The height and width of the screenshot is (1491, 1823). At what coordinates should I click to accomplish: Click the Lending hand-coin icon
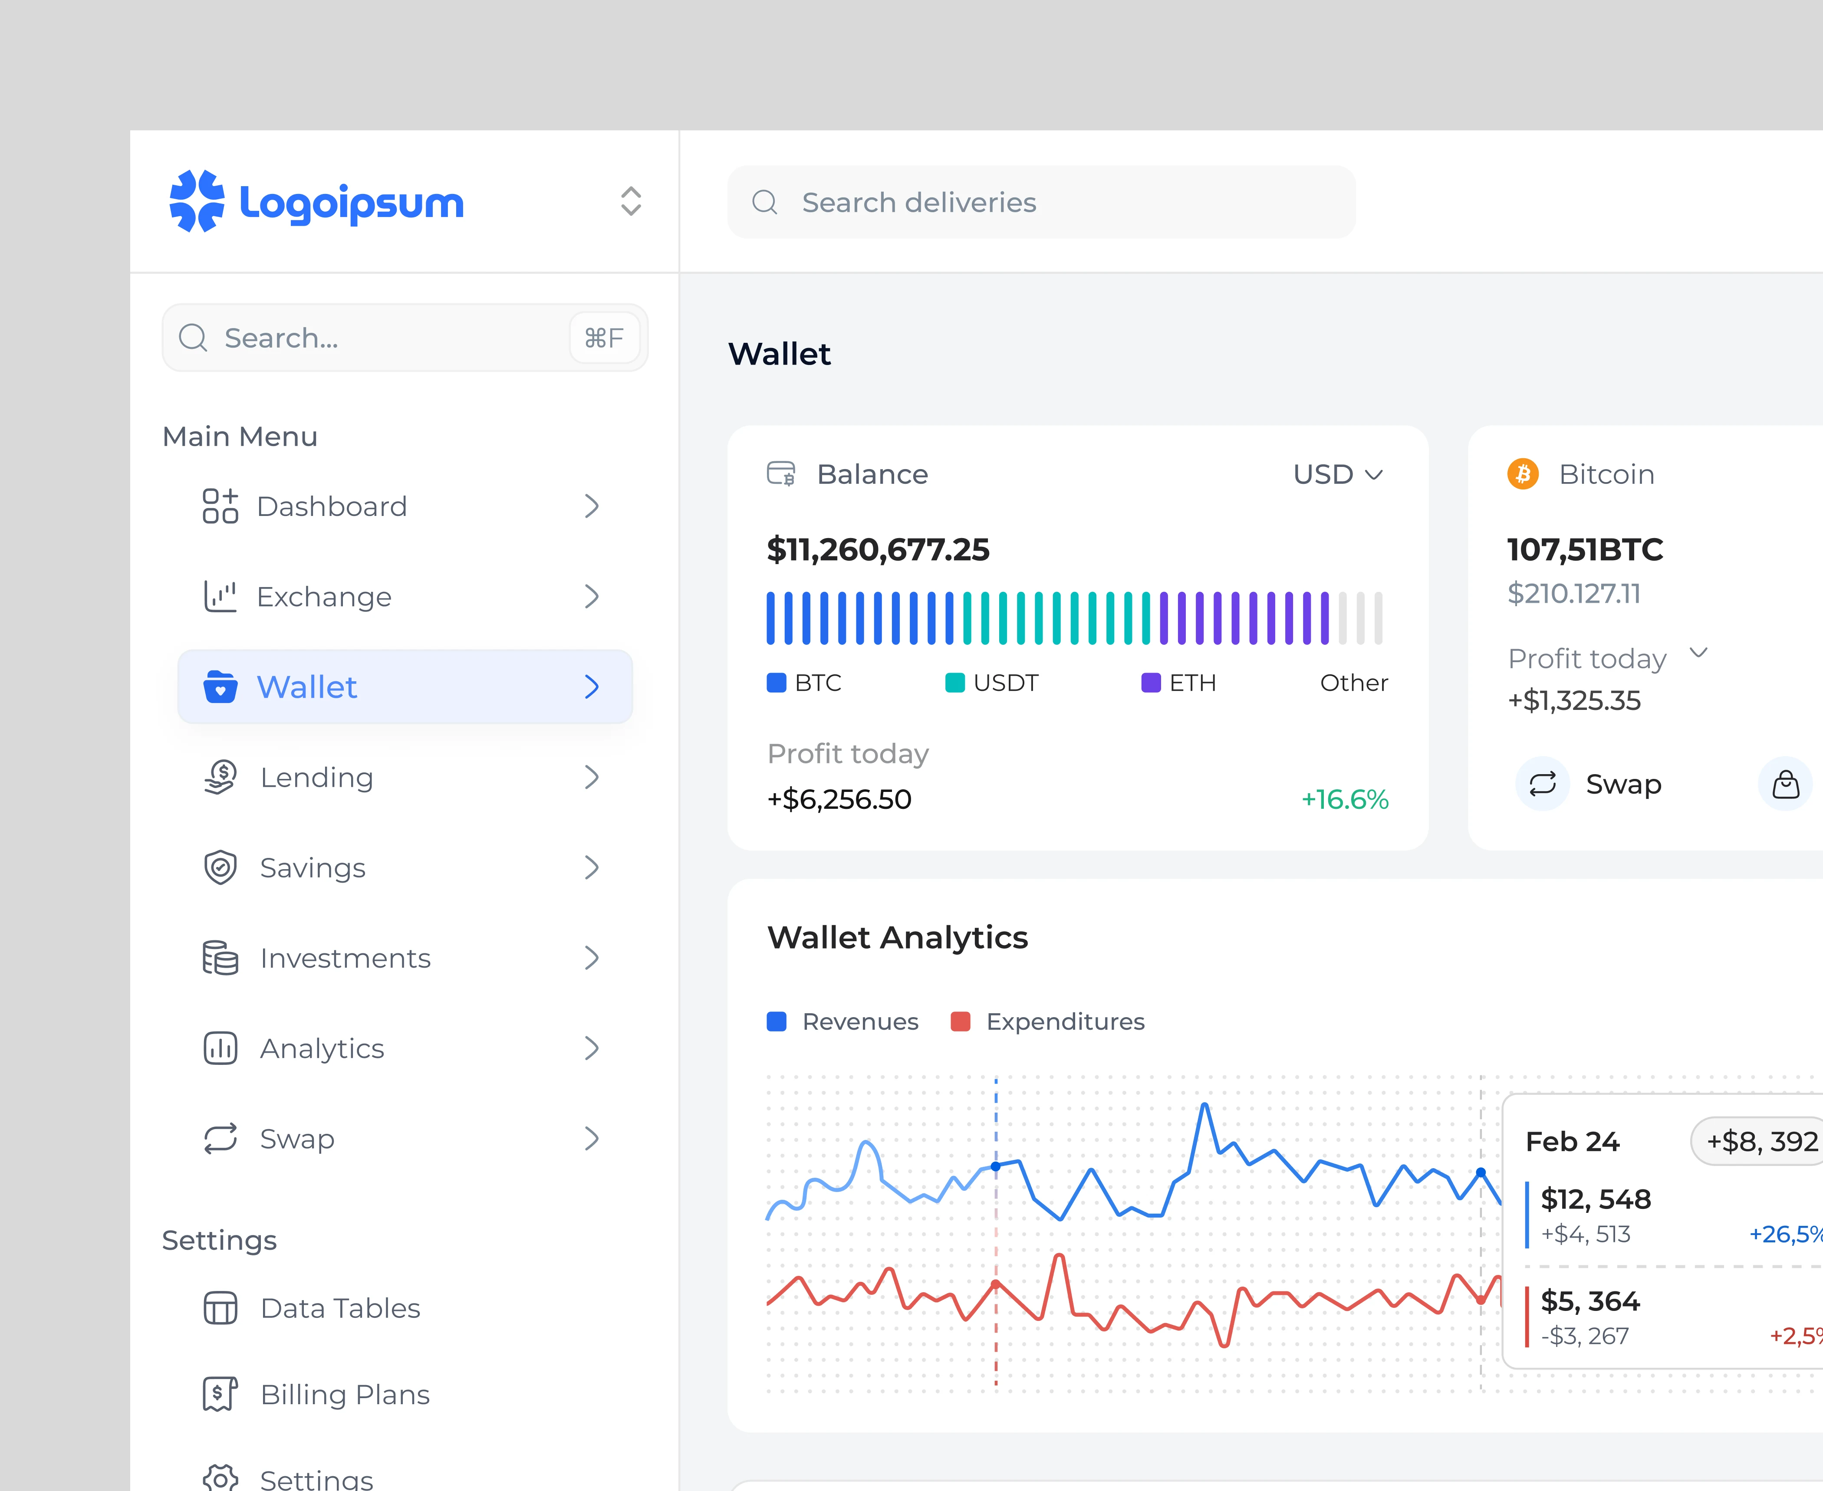point(220,777)
